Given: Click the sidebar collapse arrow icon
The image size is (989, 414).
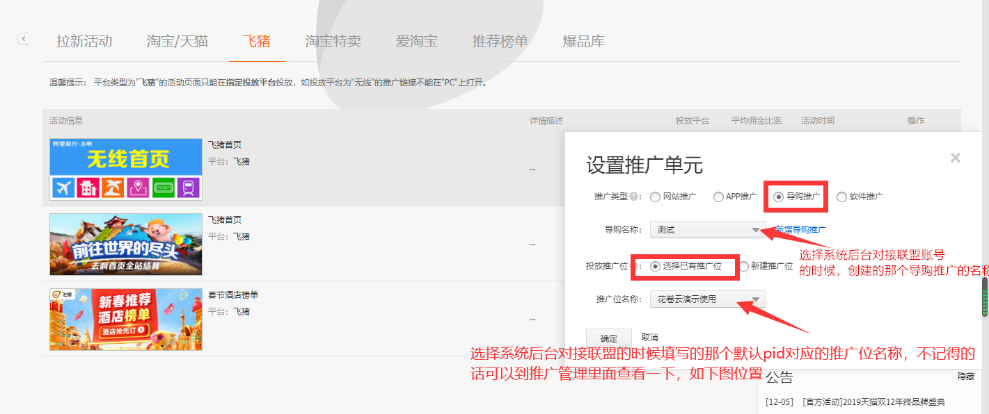Looking at the screenshot, I should pyautogui.click(x=23, y=39).
